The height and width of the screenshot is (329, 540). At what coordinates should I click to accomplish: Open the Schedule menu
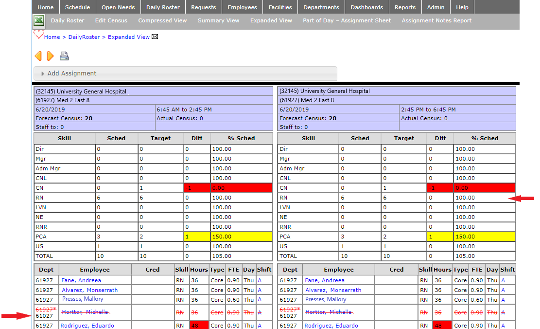coord(77,7)
